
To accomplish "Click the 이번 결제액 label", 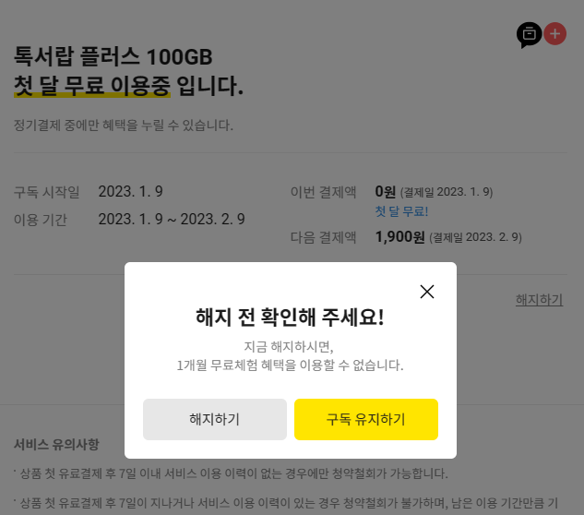I will coord(323,192).
